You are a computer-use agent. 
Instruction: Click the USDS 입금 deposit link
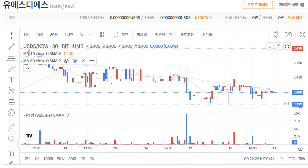coord(203,18)
